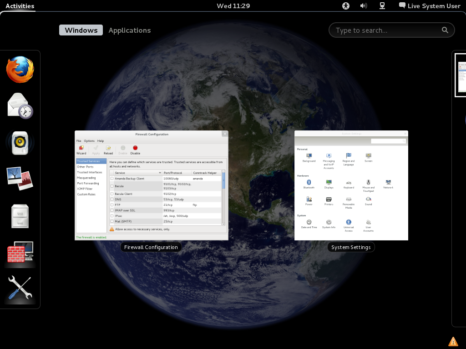Click Reload icon in Firewall Configuration toolbar
Viewport: 466px width, 349px height.
pos(108,150)
